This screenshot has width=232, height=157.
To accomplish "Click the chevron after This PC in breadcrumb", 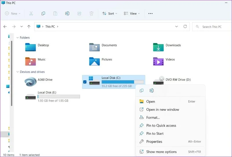I will 57,27.
